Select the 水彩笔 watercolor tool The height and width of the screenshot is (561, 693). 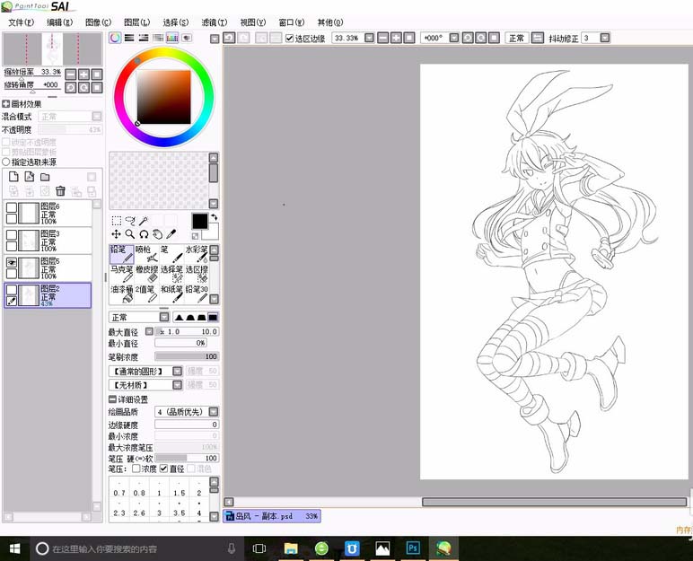[x=197, y=254]
